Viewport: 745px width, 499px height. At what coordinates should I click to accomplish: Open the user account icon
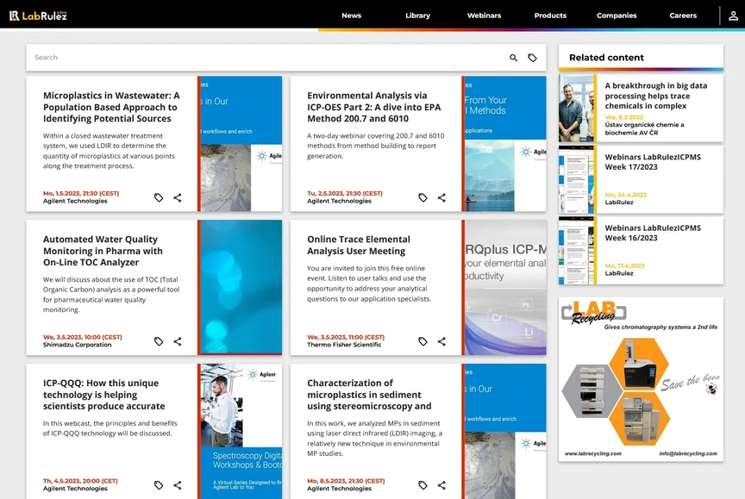(x=733, y=16)
